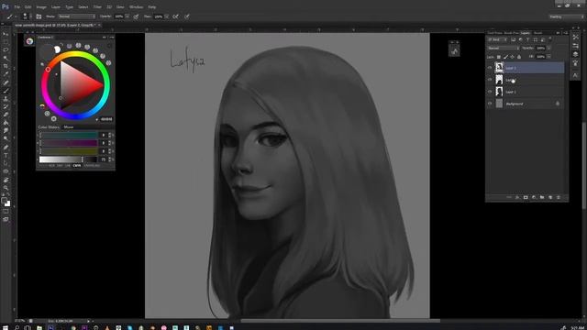Select CMYK mode in Coolorus sliders
This screenshot has height=330, width=587.
coord(77,165)
